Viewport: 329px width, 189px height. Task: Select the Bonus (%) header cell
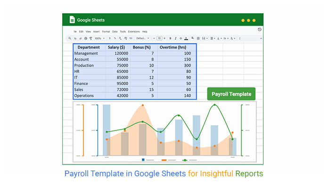click(144, 47)
